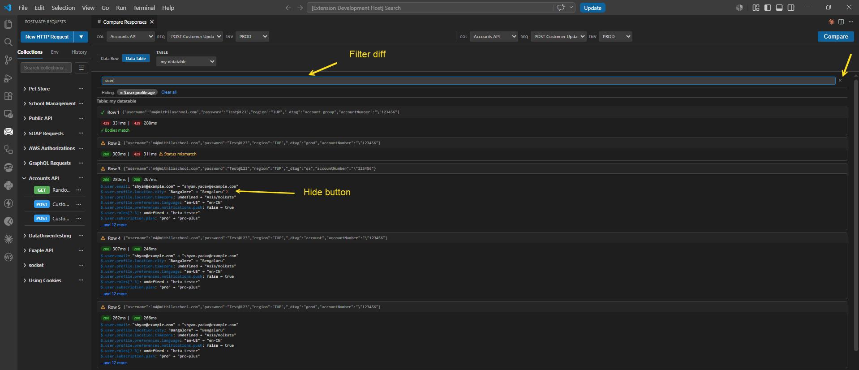
Task: Open the Postmate envelope view
Action: click(8, 132)
